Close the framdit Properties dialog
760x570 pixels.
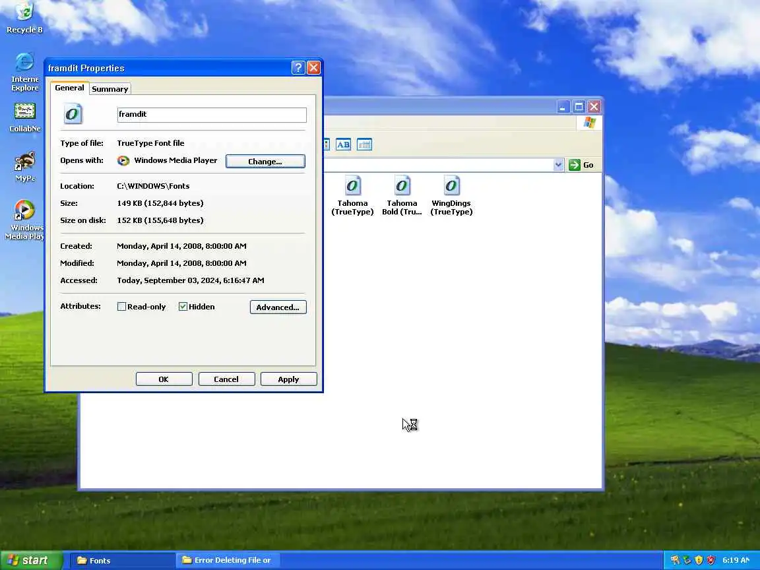click(313, 68)
